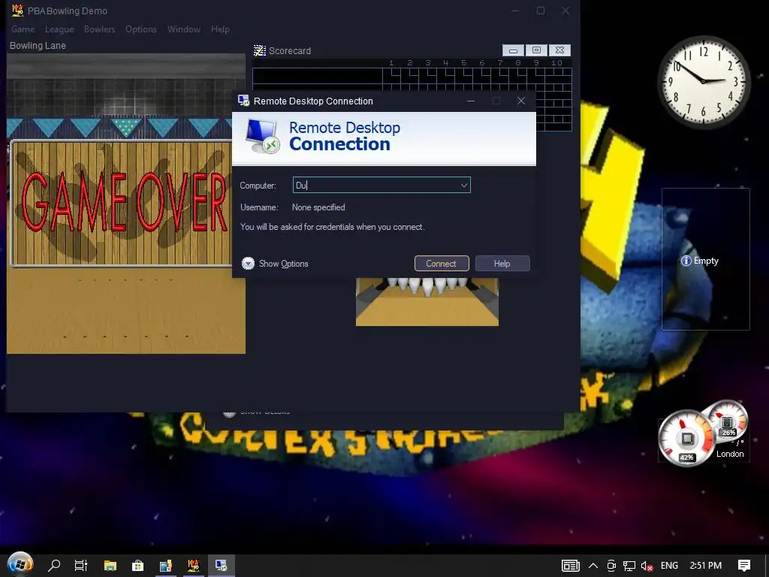Screen dimensions: 769x577
Task: Click the network tray icon
Action: (629, 566)
